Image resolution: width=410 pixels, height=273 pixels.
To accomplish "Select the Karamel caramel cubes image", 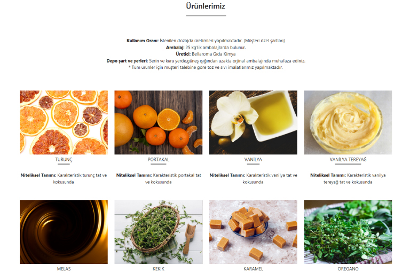I will coord(253,232).
